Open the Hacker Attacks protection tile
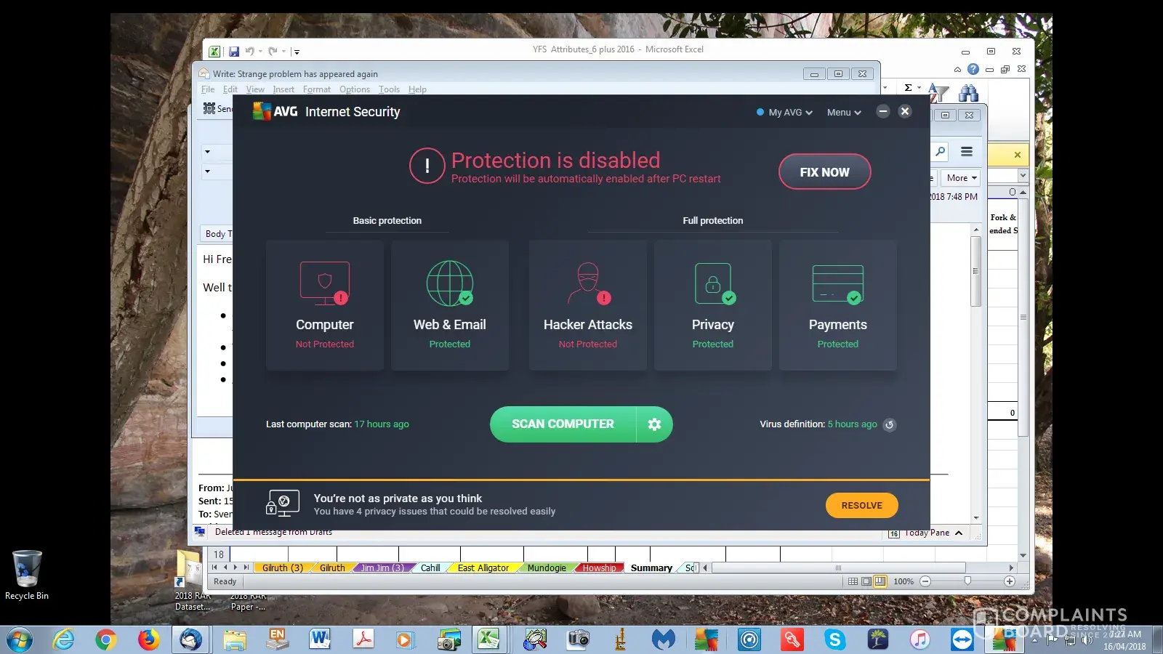 (x=588, y=305)
